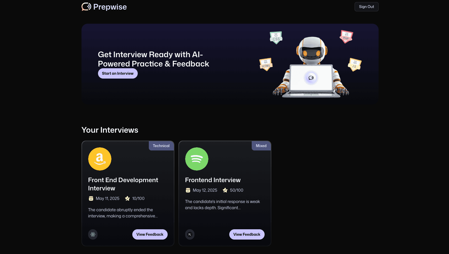This screenshot has height=254, width=449.
Task: Select the Spotify logo on the Frontend Interview card
Action: [197, 159]
